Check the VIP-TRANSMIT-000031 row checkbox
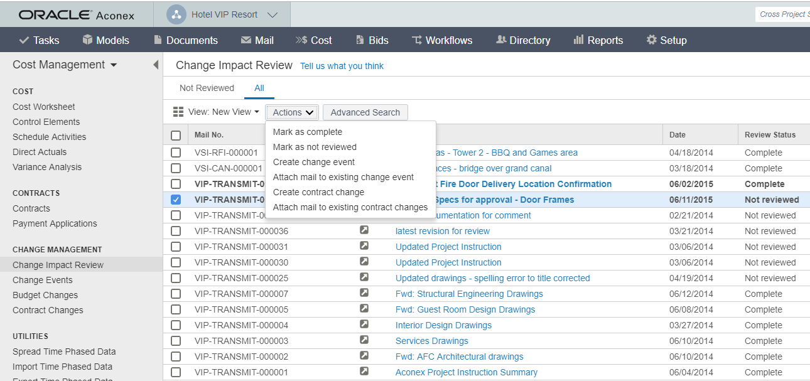Screen dimensions: 810x381 [x=176, y=247]
